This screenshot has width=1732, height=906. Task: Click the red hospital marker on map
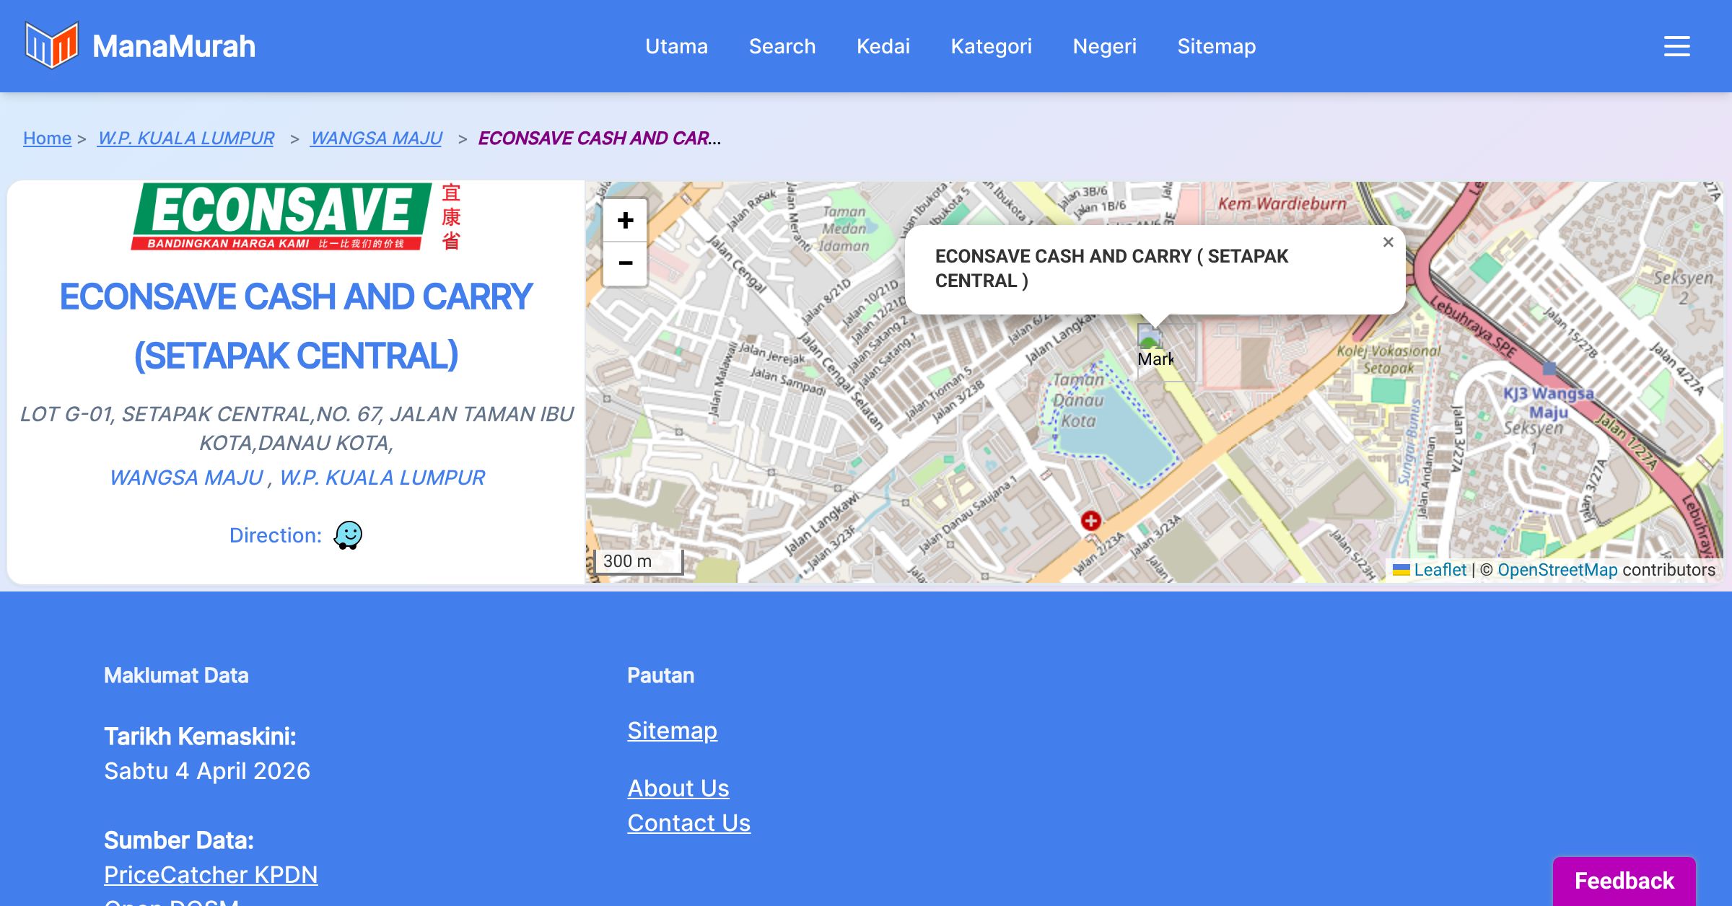(x=1090, y=520)
